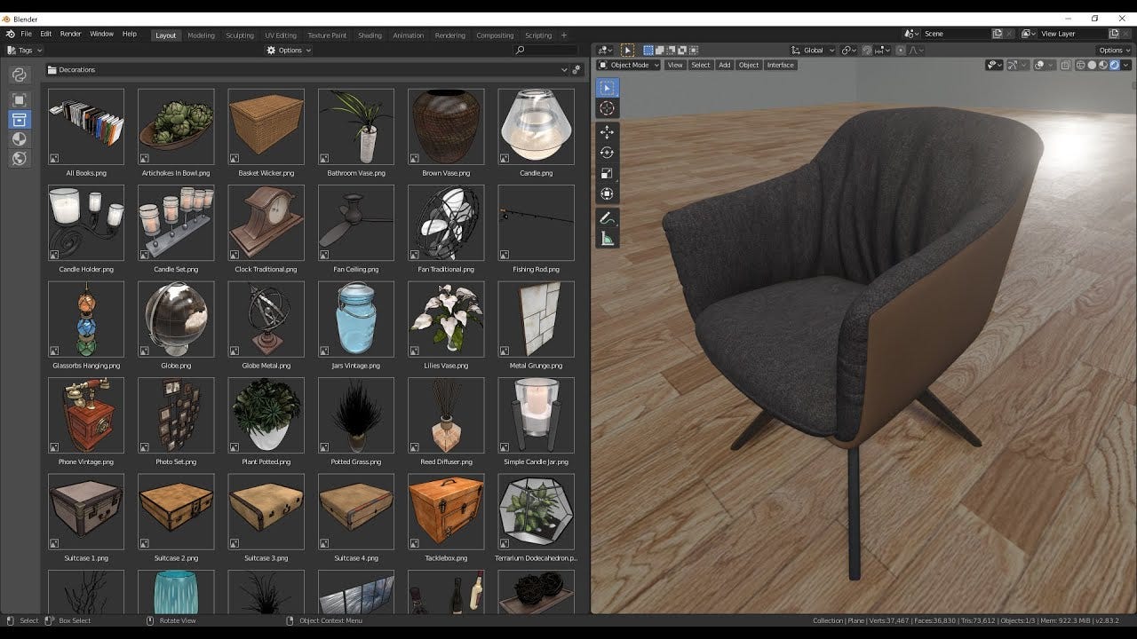The width and height of the screenshot is (1137, 639).
Task: Select the Scale tool
Action: pyautogui.click(x=608, y=173)
